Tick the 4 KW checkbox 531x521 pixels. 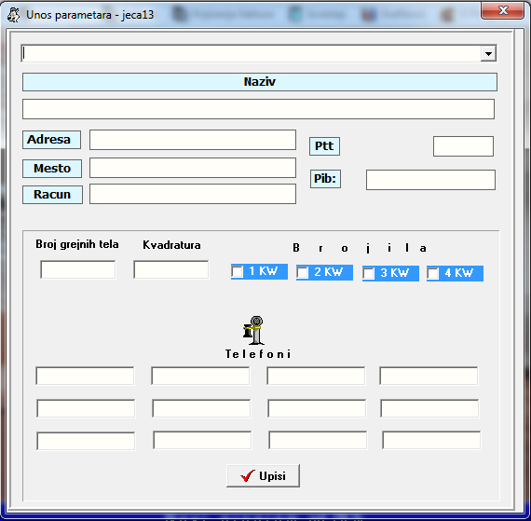(x=433, y=273)
